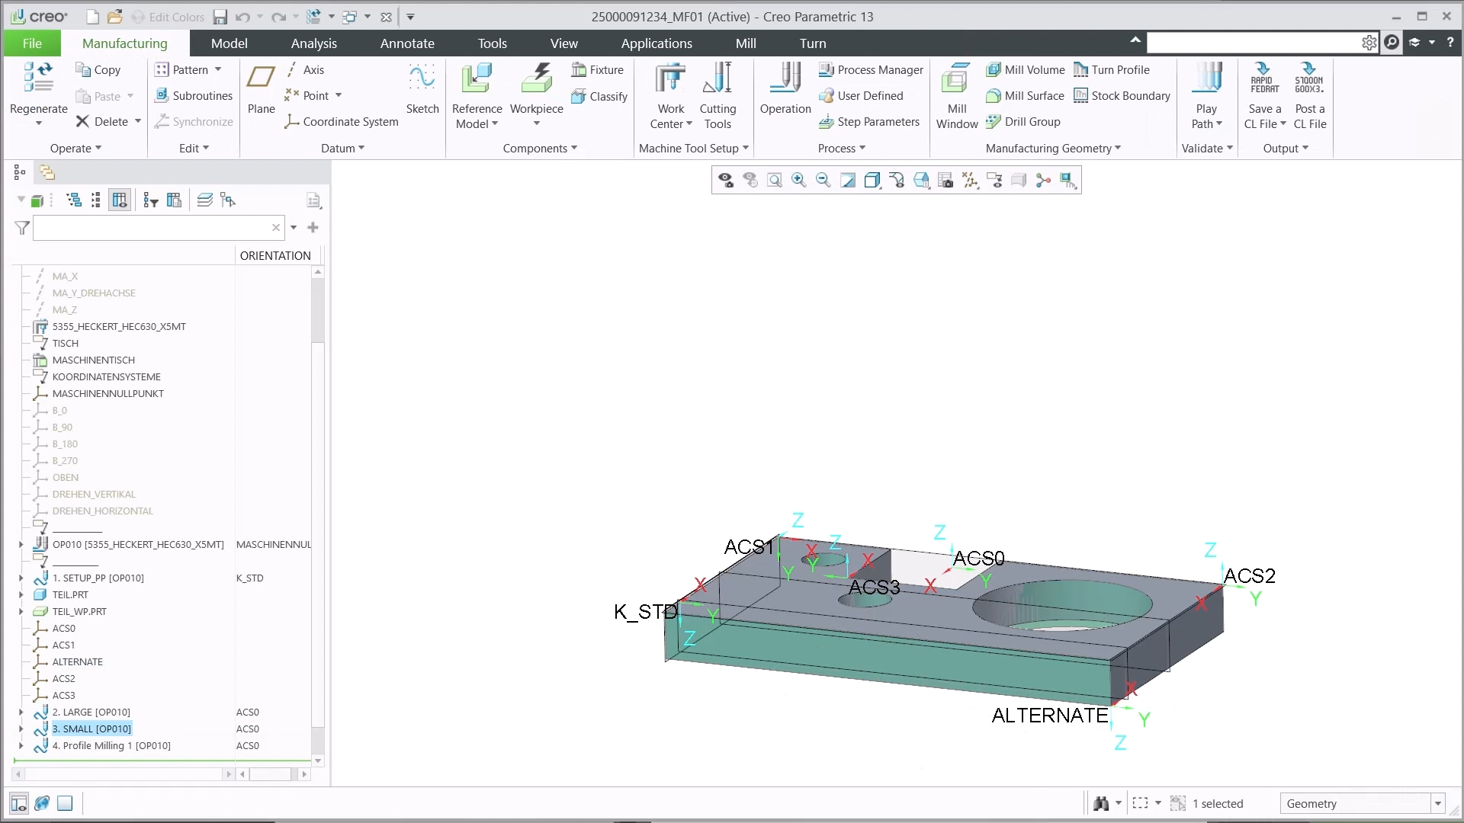Click the Process Manager icon
The width and height of the screenshot is (1464, 823).
(826, 70)
